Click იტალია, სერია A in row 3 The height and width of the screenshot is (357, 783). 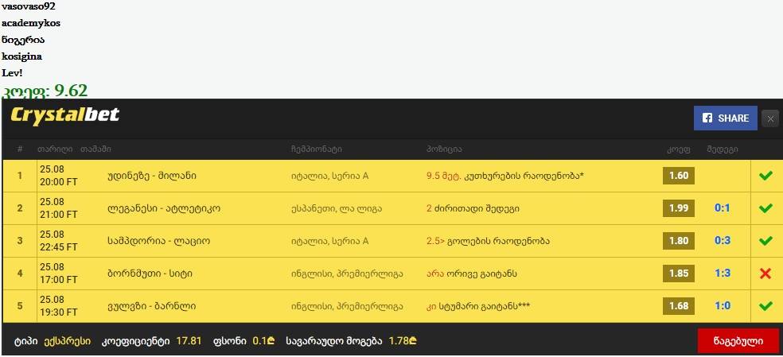pos(329,241)
